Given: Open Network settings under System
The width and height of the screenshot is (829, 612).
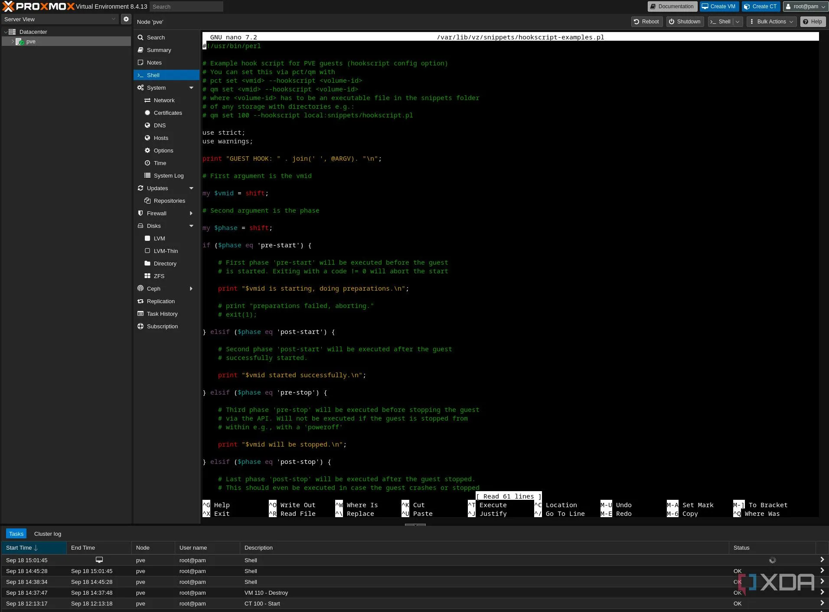Looking at the screenshot, I should [164, 100].
